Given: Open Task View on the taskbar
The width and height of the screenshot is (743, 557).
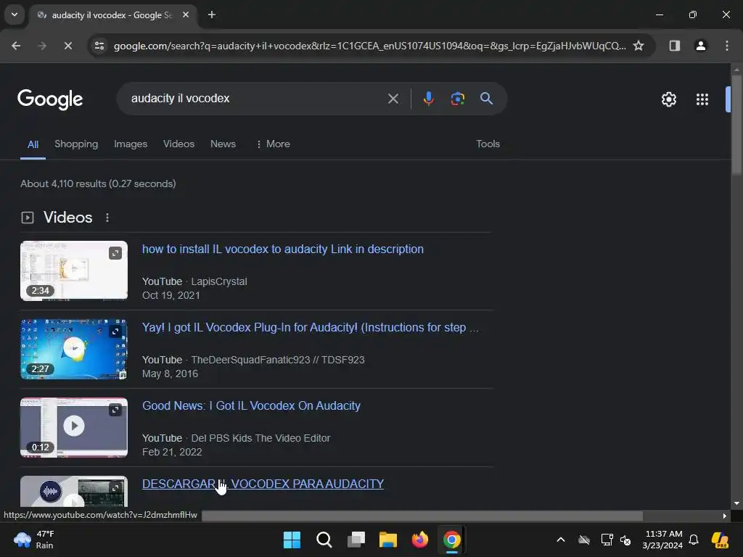Looking at the screenshot, I should click(356, 540).
